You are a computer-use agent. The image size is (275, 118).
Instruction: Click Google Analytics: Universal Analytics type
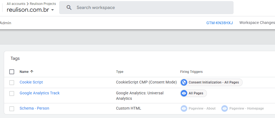[140, 96]
